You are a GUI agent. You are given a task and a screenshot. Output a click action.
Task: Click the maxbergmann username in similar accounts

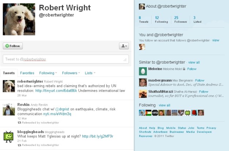point(160,80)
